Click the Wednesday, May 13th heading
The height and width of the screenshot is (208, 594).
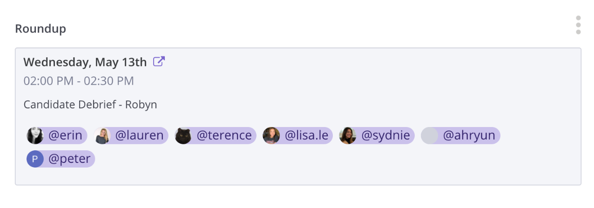85,62
